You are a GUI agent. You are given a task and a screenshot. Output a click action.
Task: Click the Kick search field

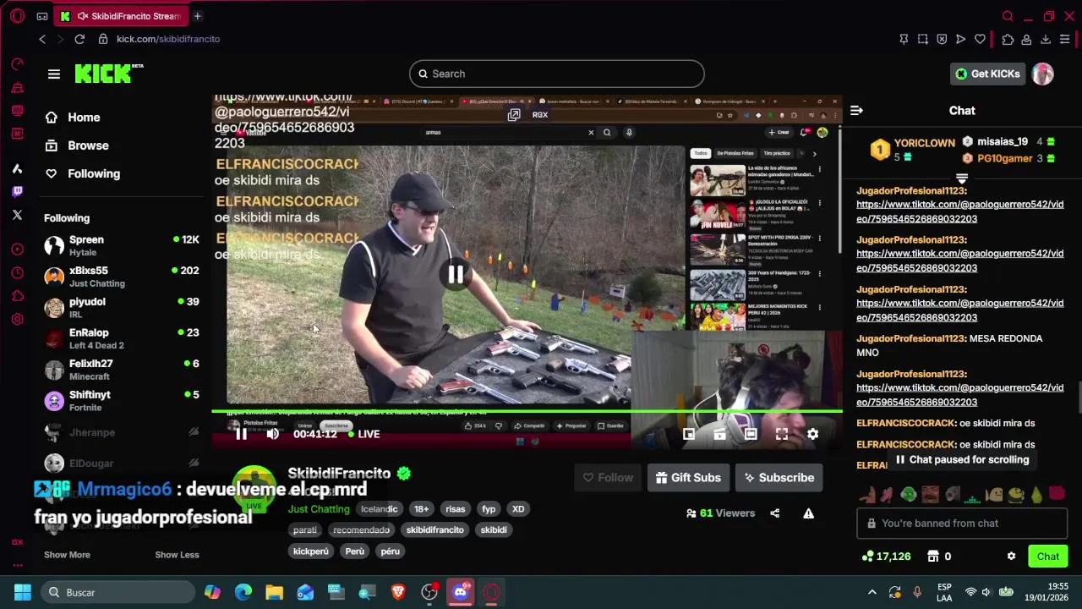pos(556,74)
